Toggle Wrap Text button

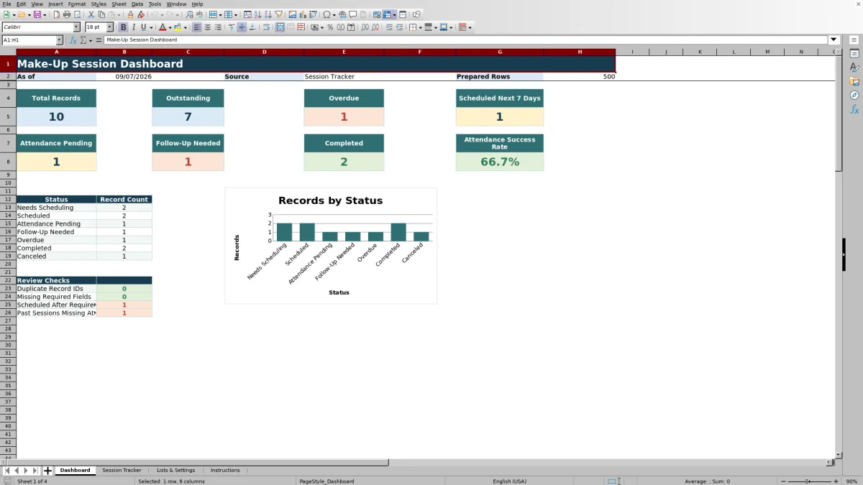266,27
